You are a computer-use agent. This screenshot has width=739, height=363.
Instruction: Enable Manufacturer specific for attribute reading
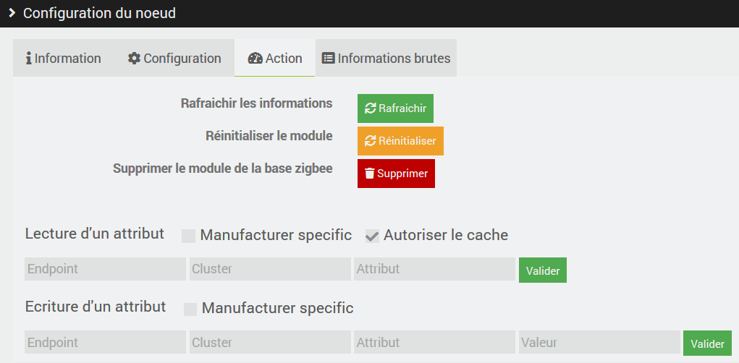[188, 236]
